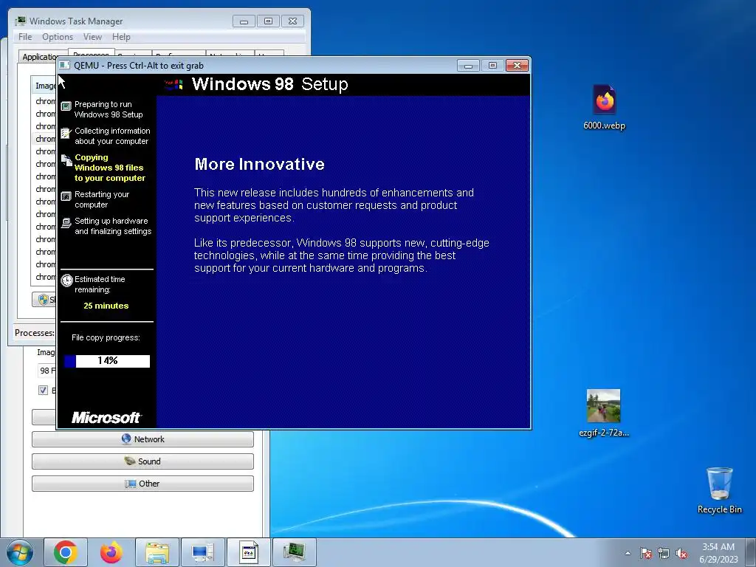Click the '25 minutes' remaining time text
Screen dimensions: 756x567
(x=106, y=306)
